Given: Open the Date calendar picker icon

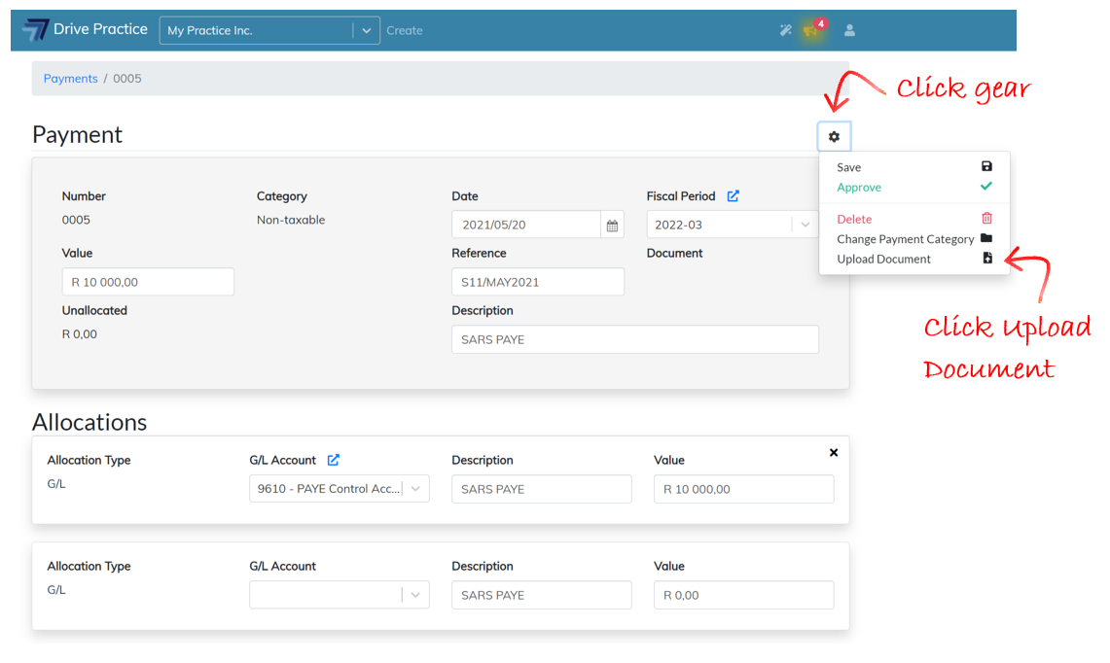Looking at the screenshot, I should click(612, 225).
